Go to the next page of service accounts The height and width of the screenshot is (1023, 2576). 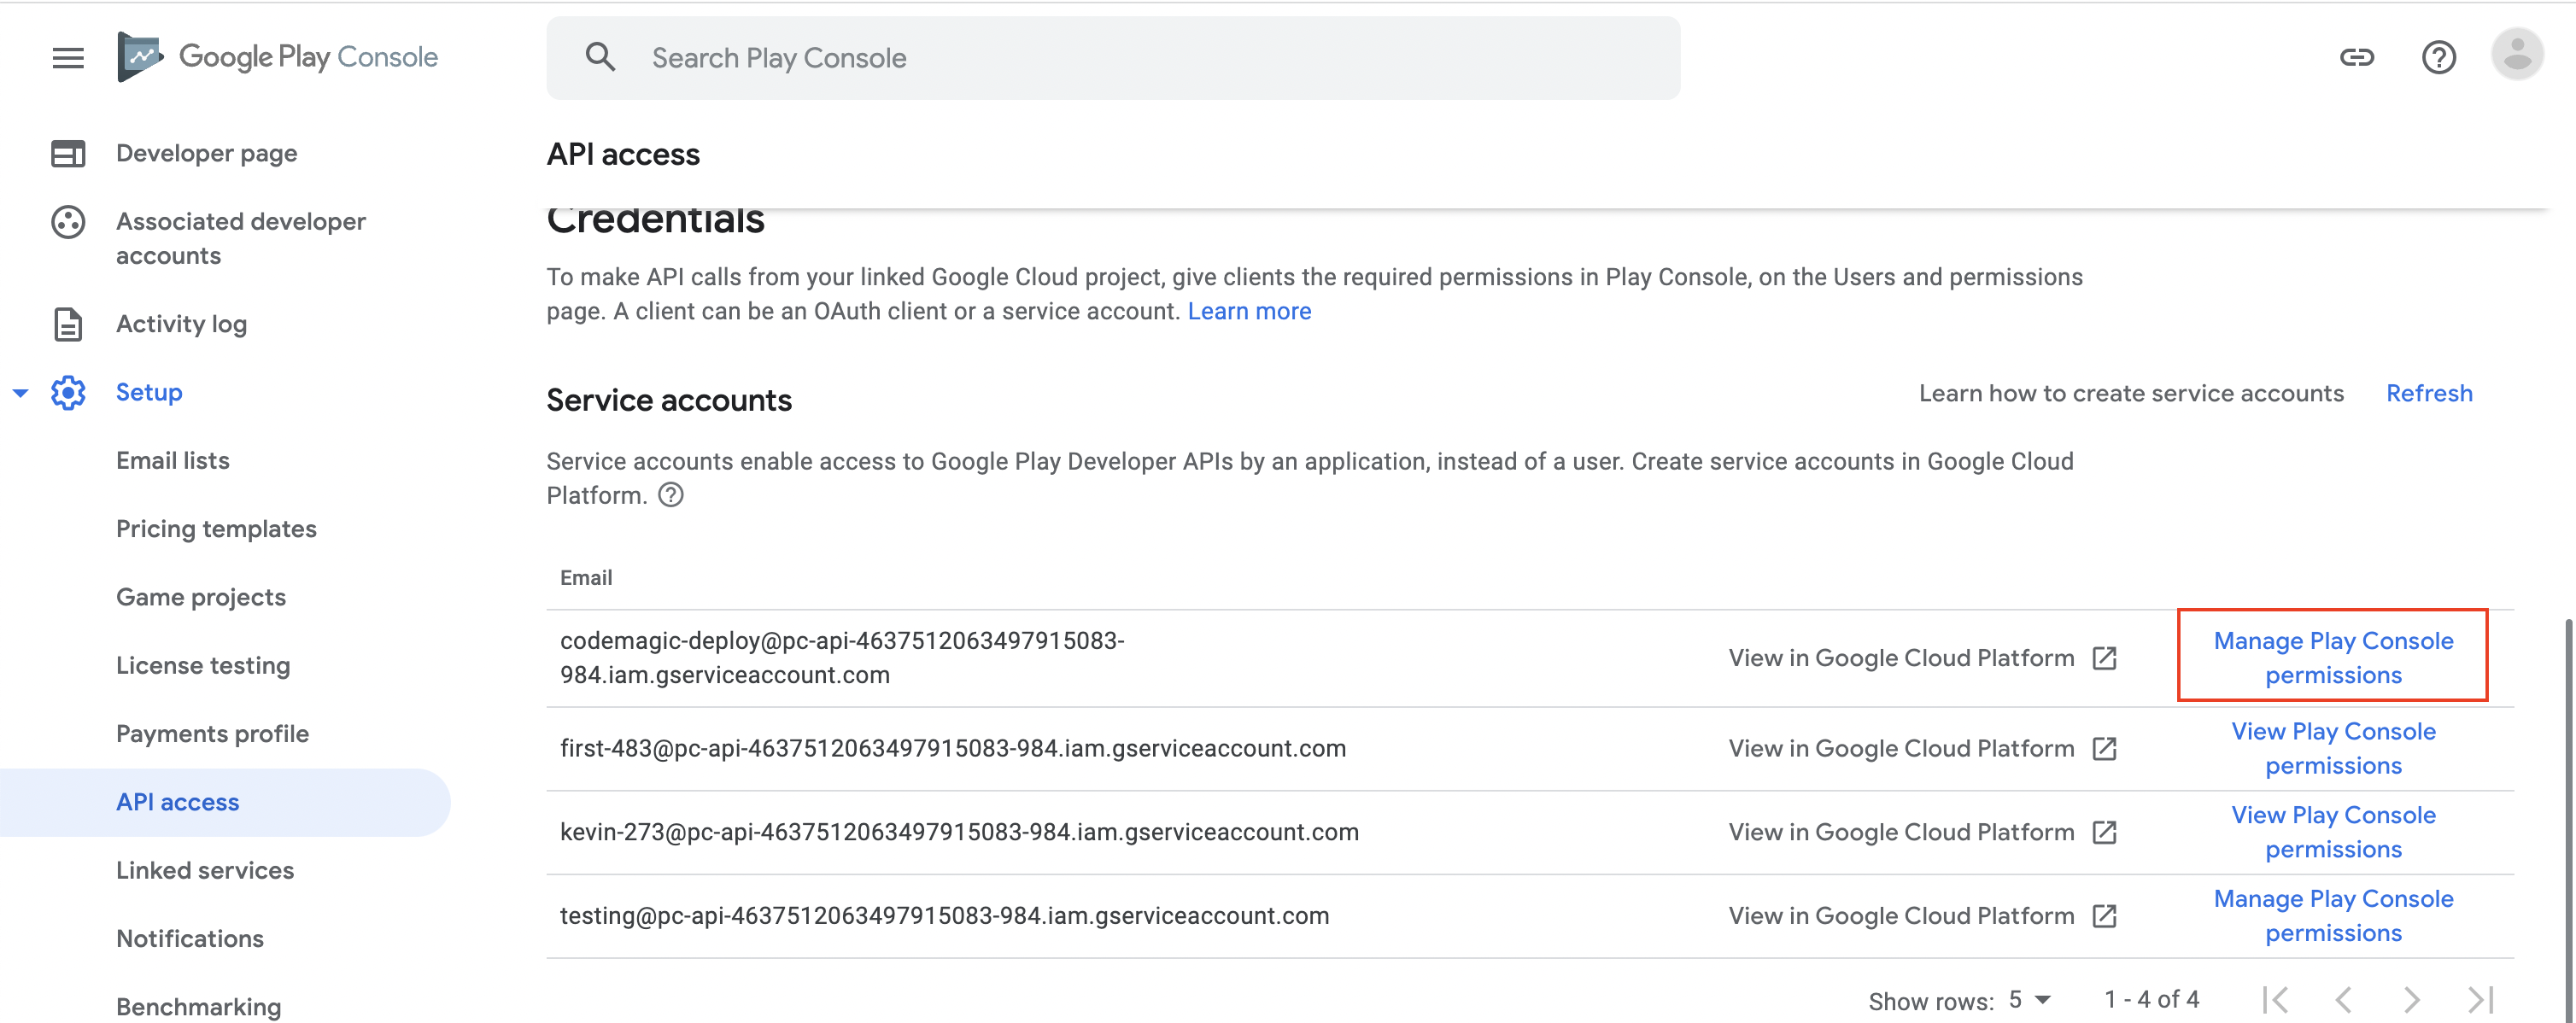coord(2409,999)
